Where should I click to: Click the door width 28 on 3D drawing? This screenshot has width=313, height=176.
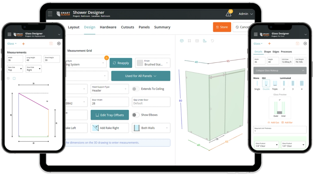click(217, 139)
